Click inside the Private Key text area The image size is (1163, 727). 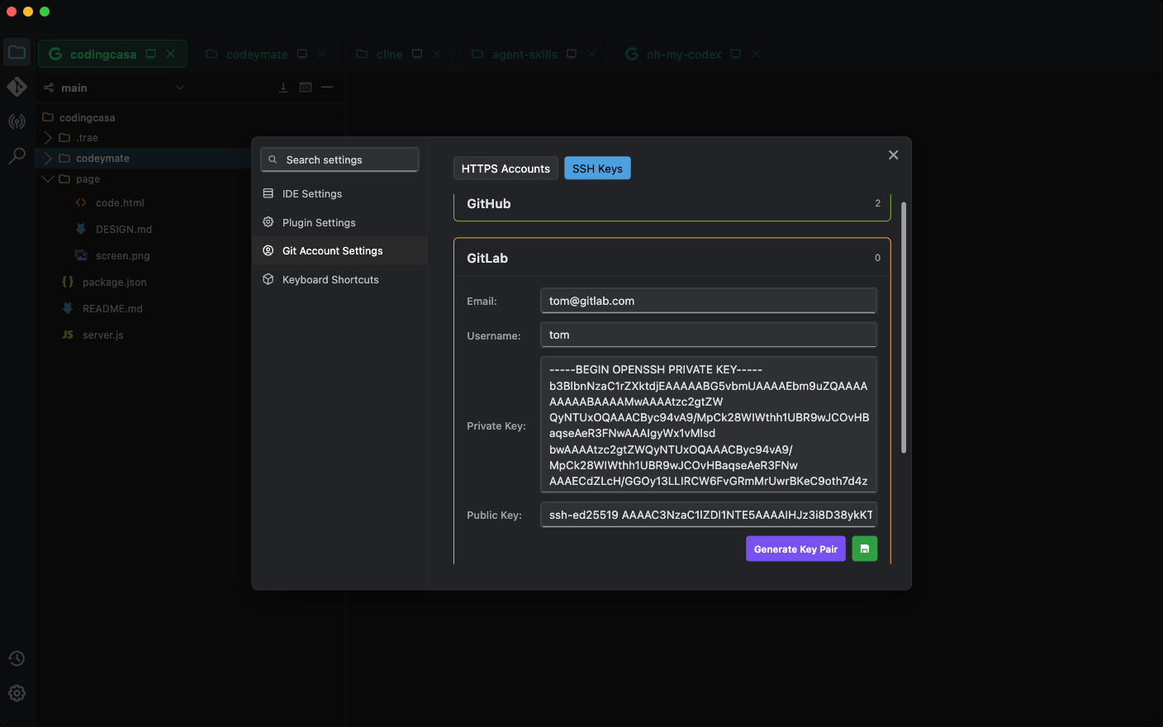click(709, 425)
